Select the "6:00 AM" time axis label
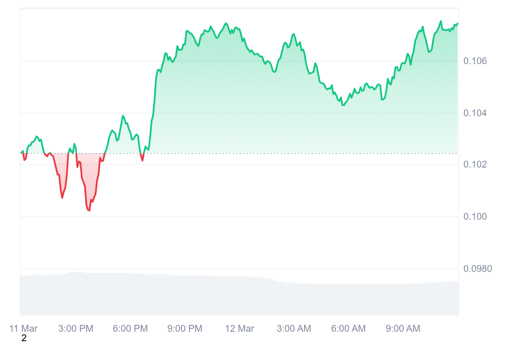 pos(348,329)
